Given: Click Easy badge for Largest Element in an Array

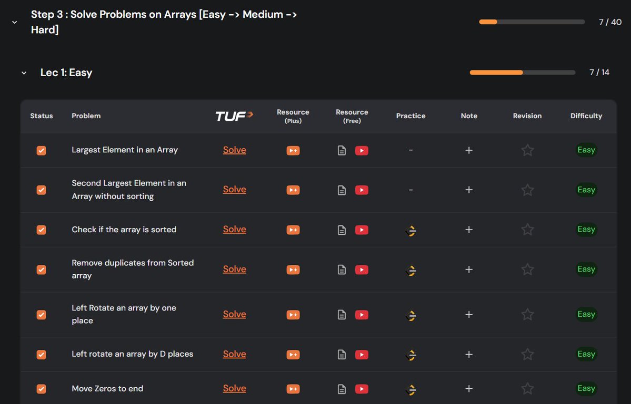Looking at the screenshot, I should pyautogui.click(x=586, y=150).
